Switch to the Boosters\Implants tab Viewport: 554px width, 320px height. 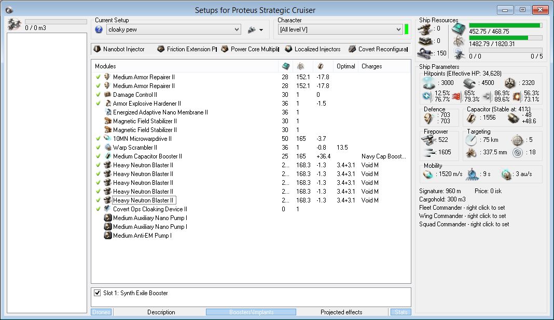point(251,312)
